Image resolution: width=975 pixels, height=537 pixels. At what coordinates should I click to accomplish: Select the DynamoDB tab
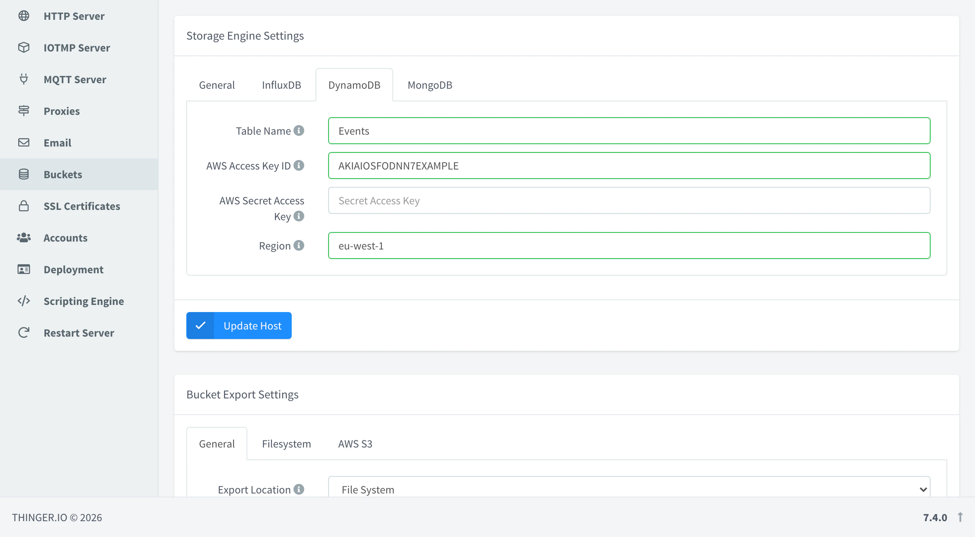pos(354,85)
